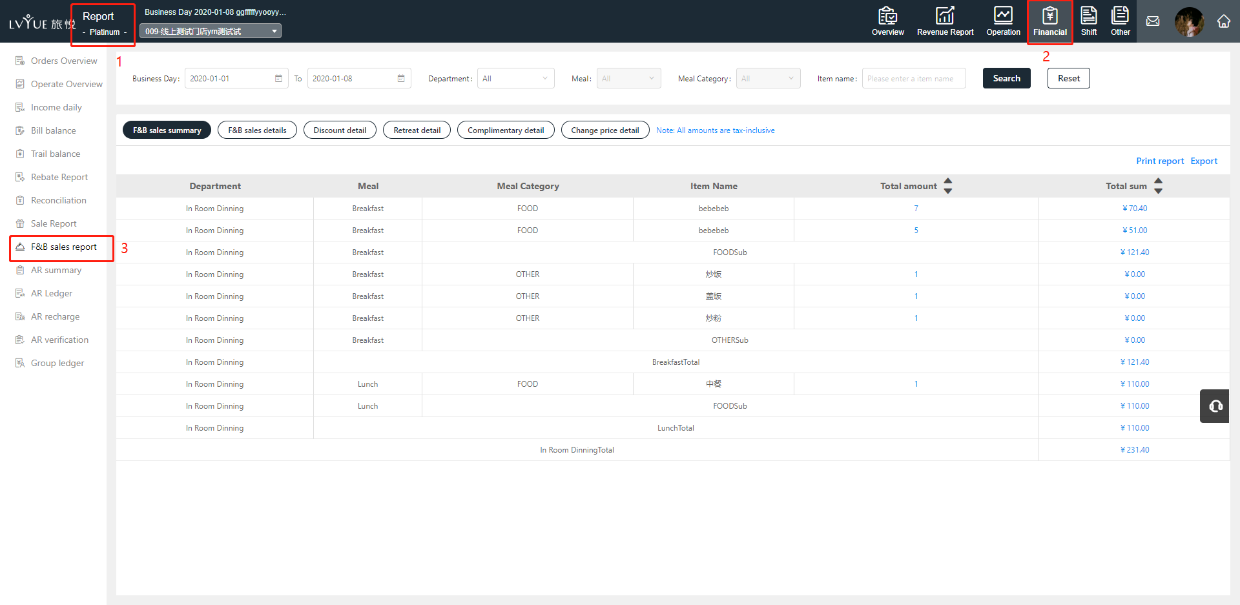Expand the store selector dropdown

(x=211, y=31)
